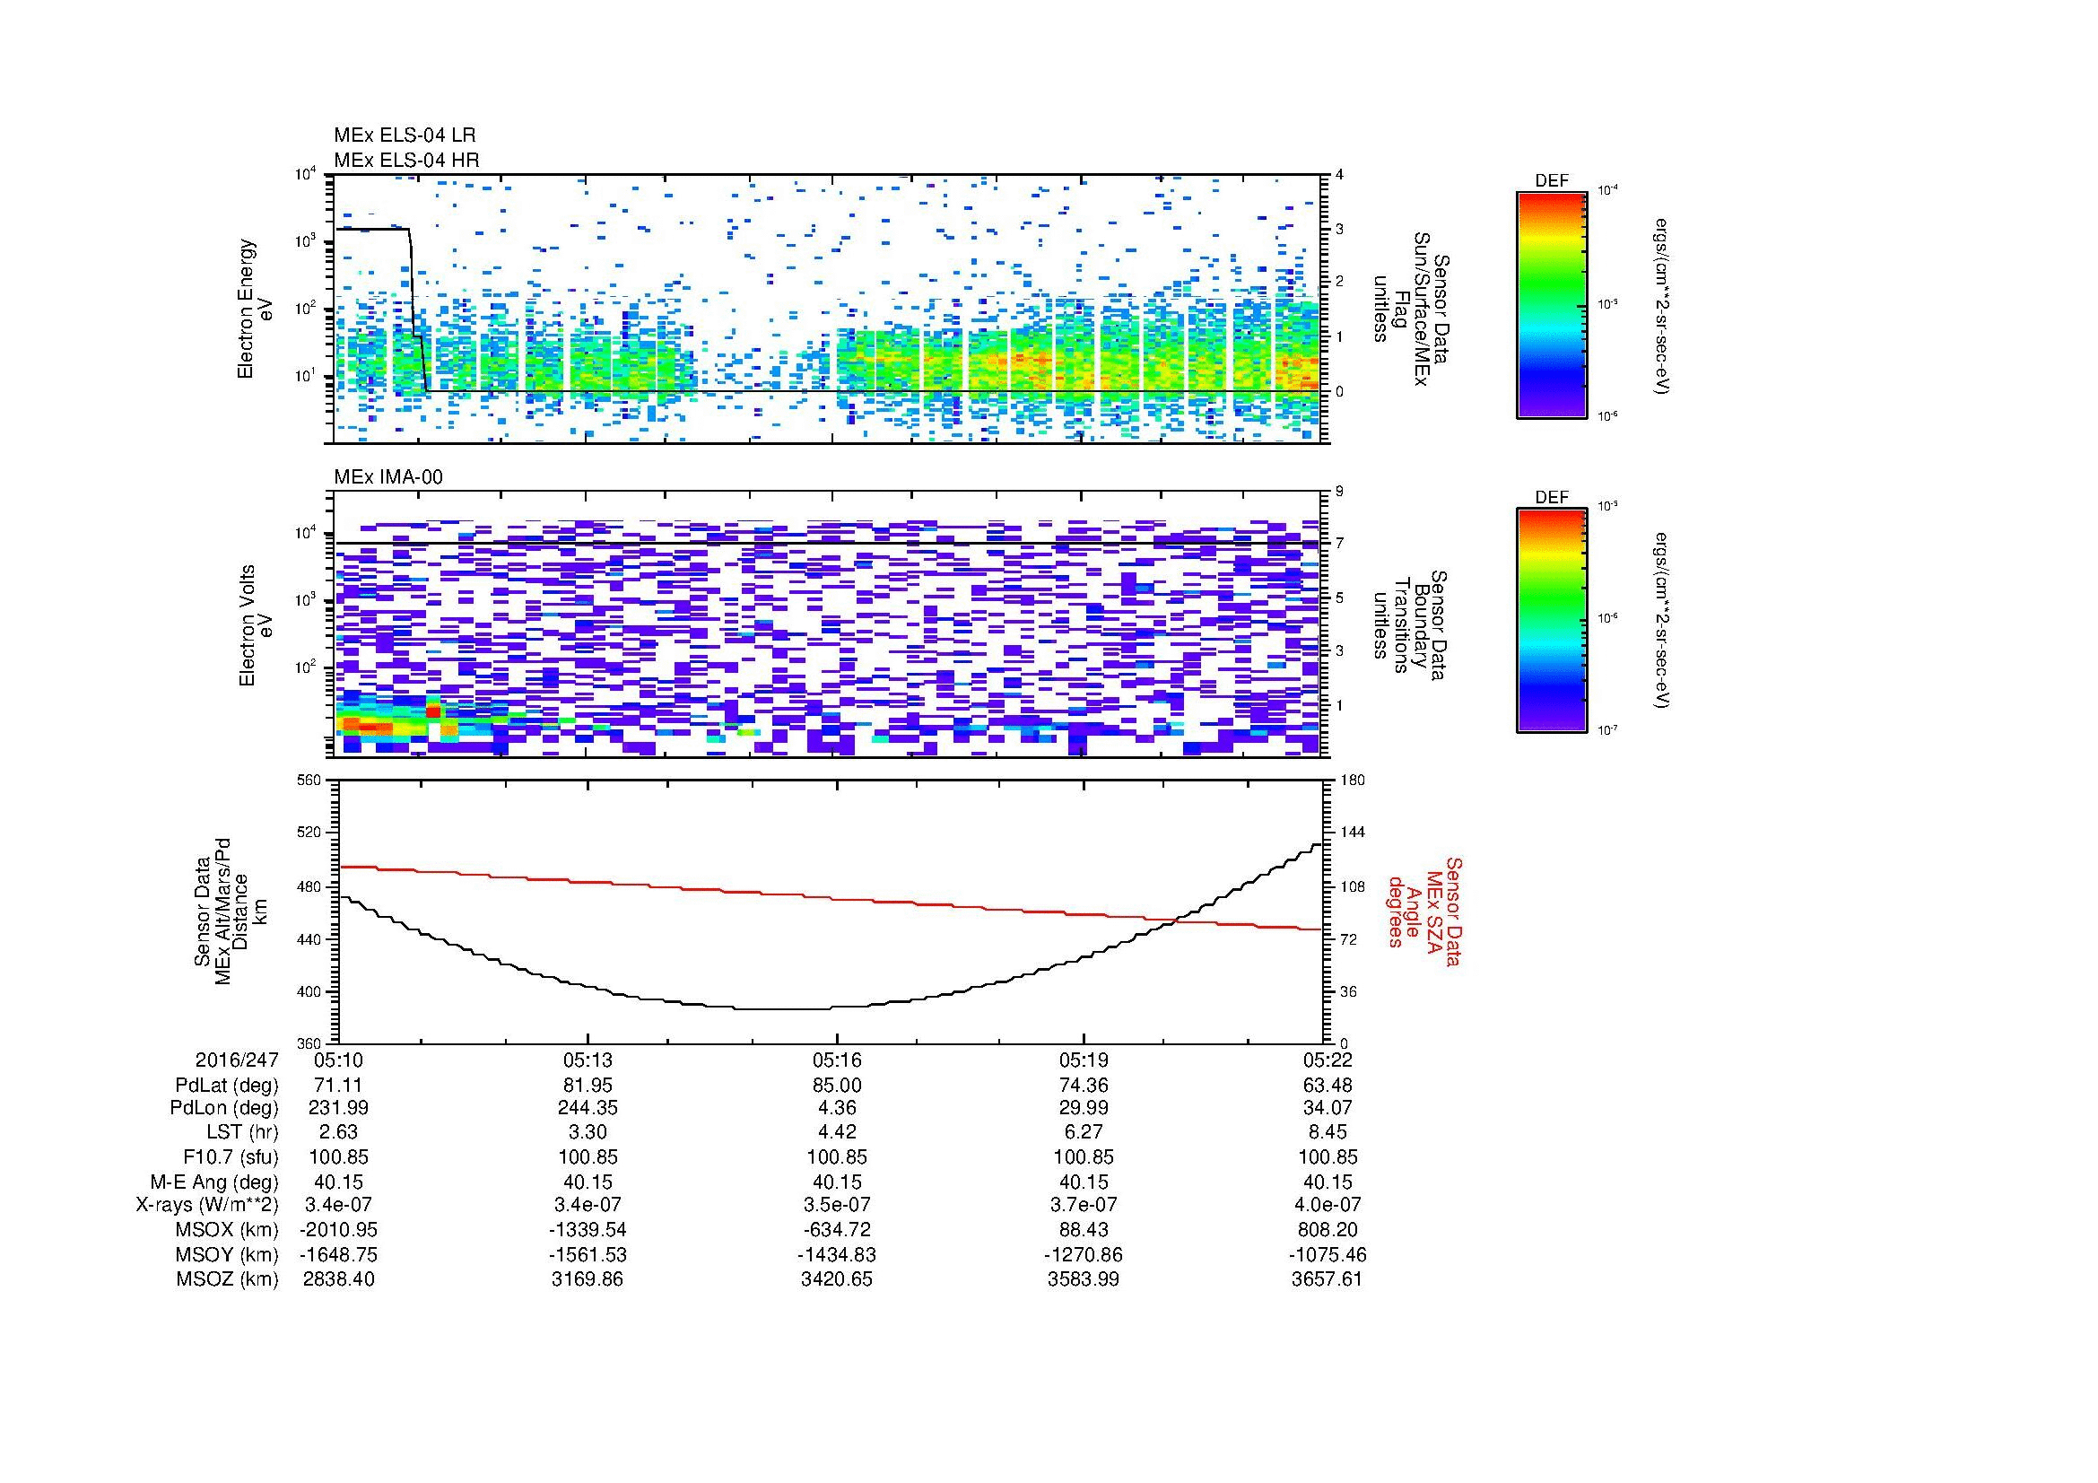Click the upper ergs/(cm**2-sr-sec-eV) unit label
The image size is (2098, 1483).
tap(1663, 305)
